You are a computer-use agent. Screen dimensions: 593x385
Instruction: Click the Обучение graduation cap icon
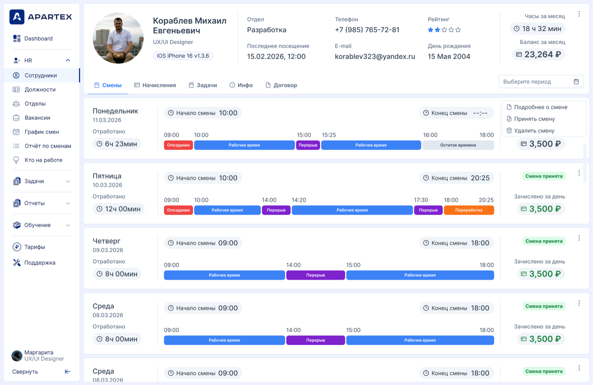(17, 225)
